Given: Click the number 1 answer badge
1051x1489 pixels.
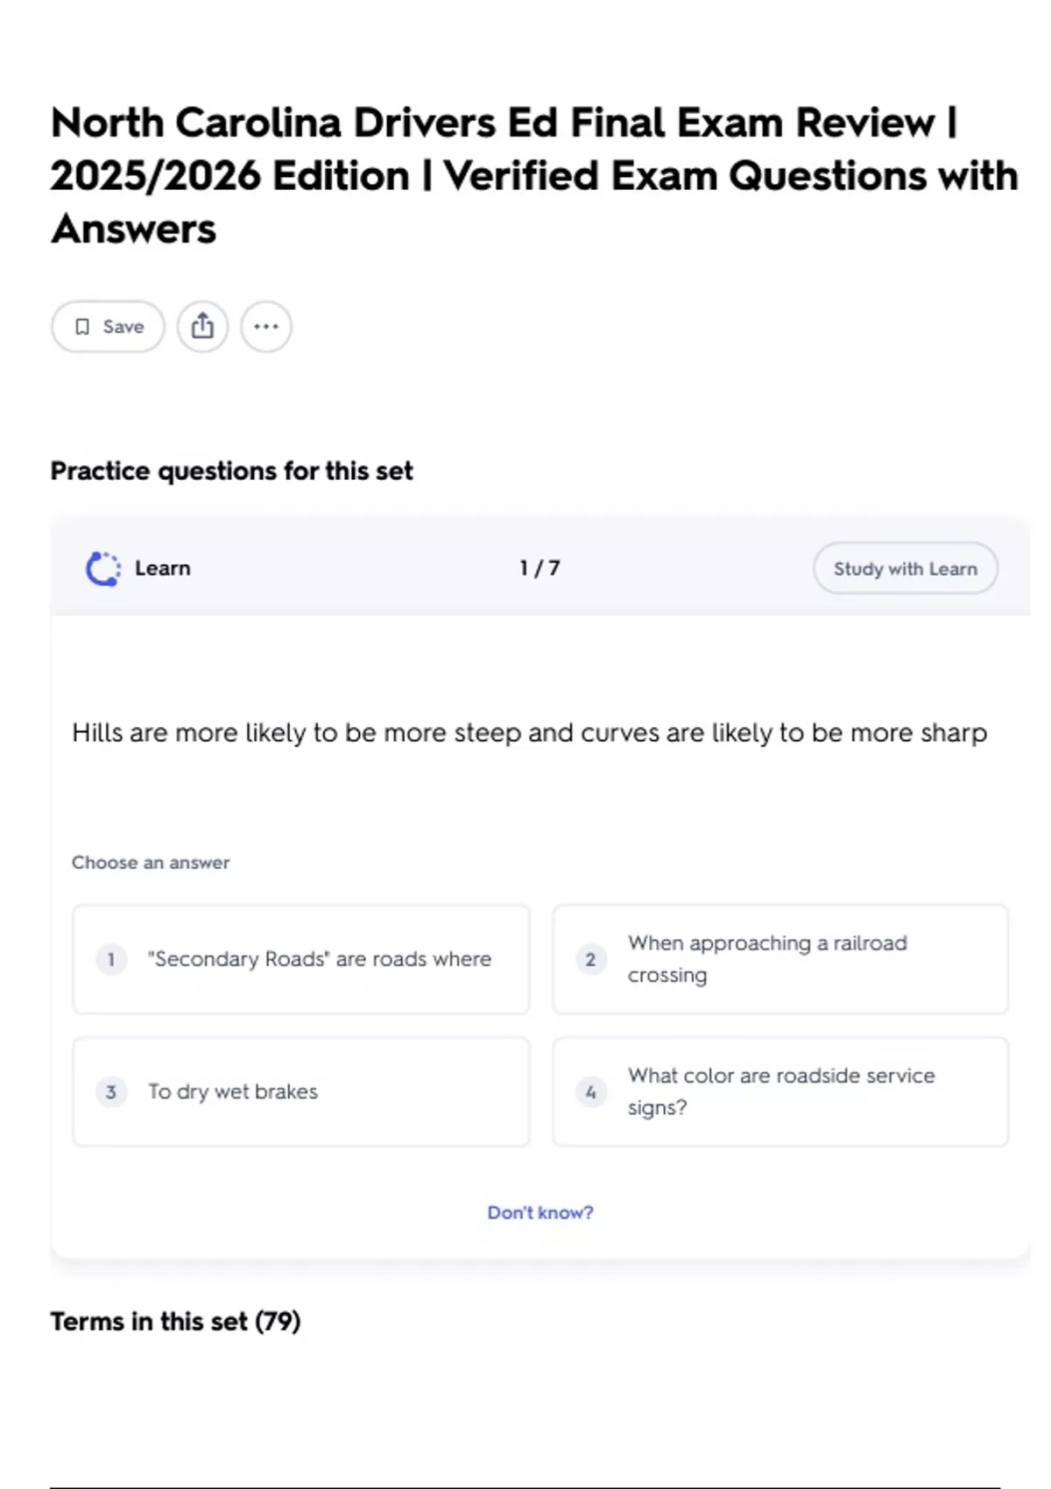Looking at the screenshot, I should (111, 959).
